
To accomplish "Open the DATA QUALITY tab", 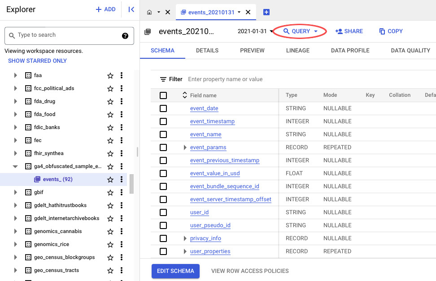I will coord(410,51).
